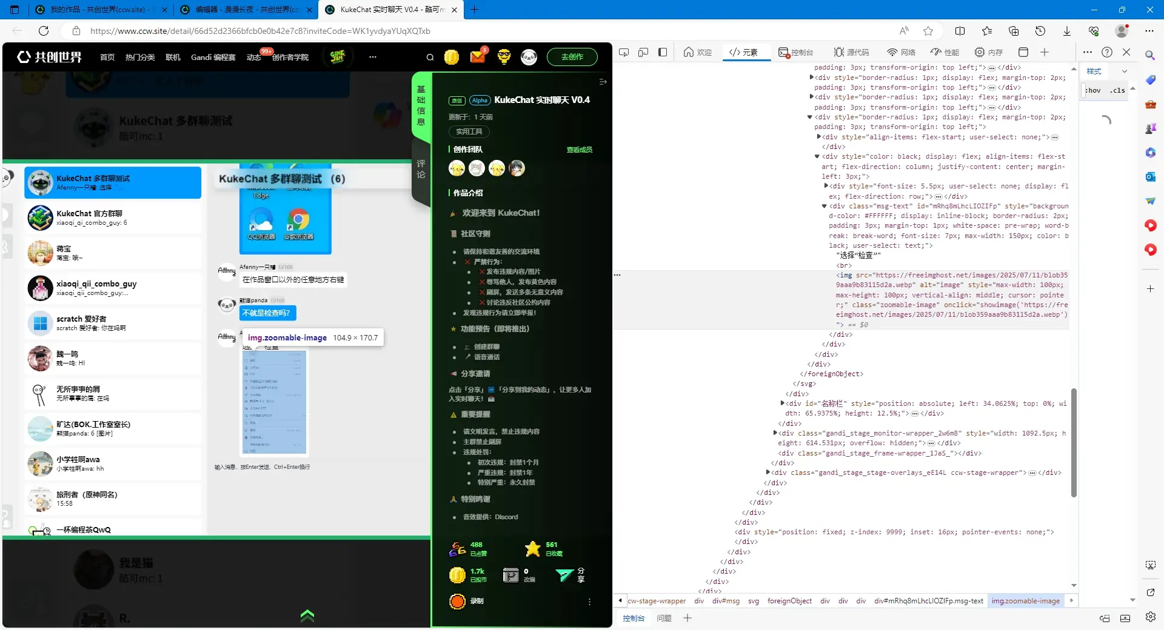The image size is (1164, 630).
Task: Switch to the 网络 (Network) tab
Action: [901, 52]
